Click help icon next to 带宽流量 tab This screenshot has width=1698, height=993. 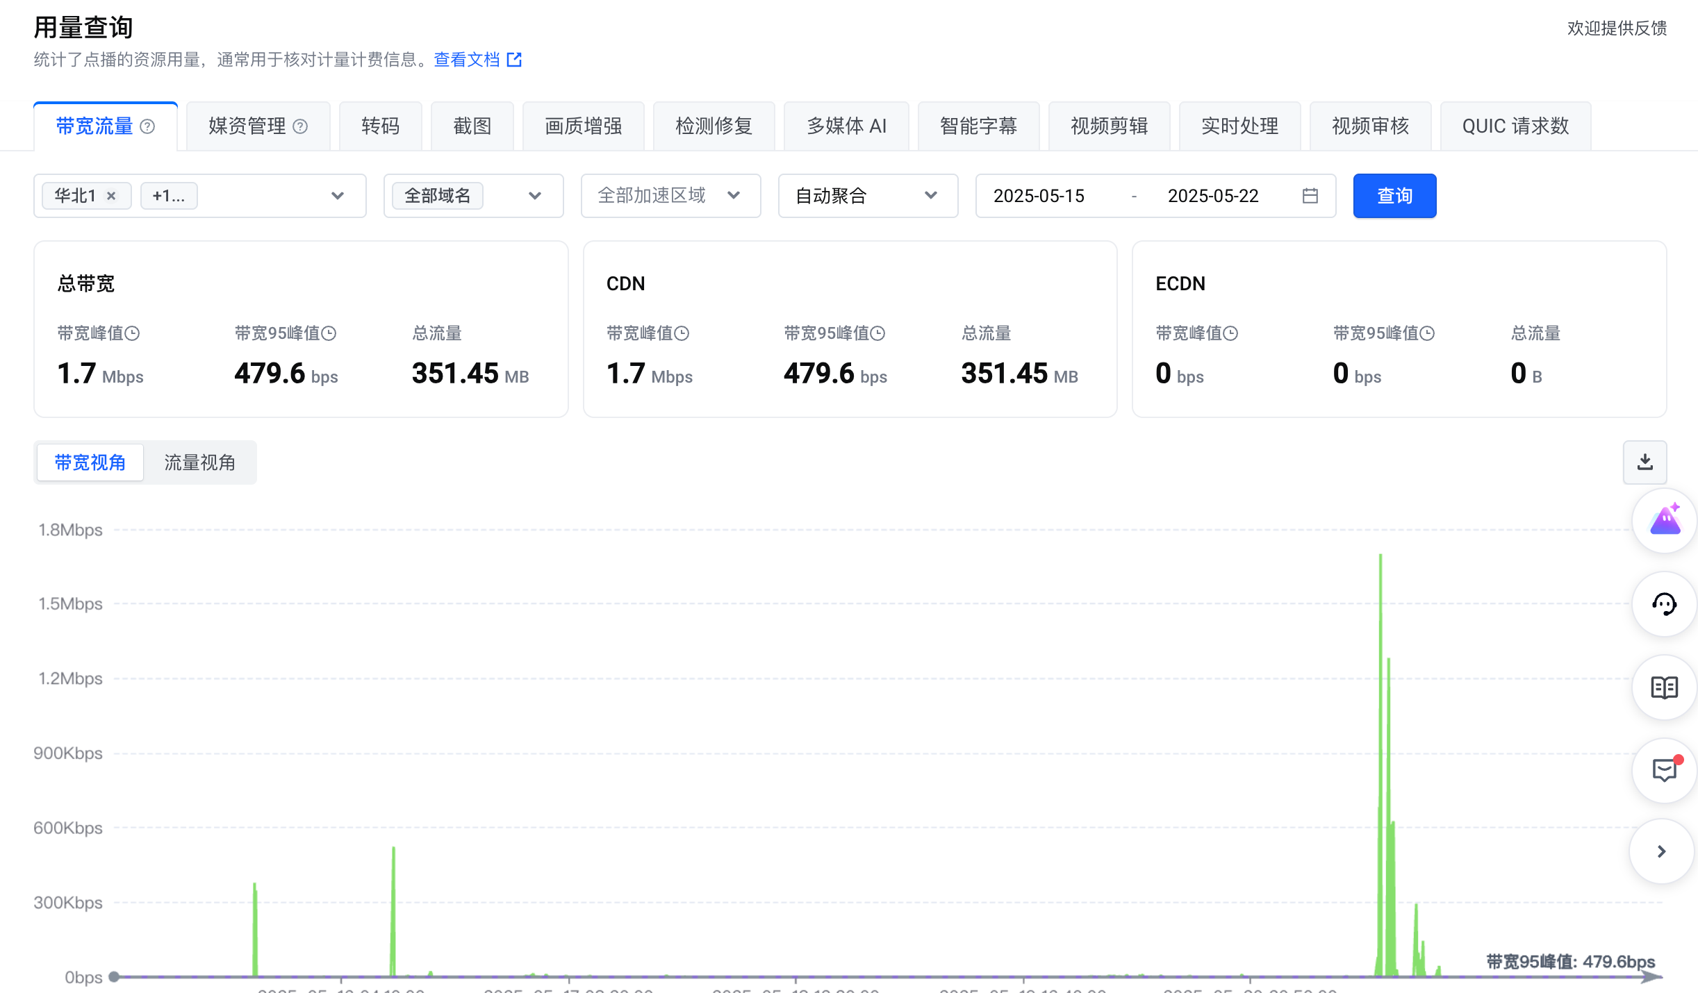click(147, 126)
